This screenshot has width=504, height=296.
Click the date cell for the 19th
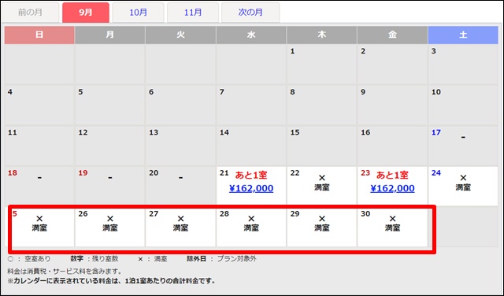tap(110, 186)
